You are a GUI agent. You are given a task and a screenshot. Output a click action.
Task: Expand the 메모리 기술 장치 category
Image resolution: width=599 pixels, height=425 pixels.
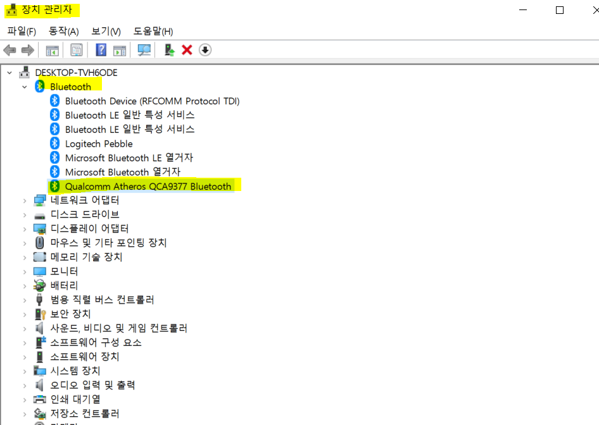(x=25, y=258)
